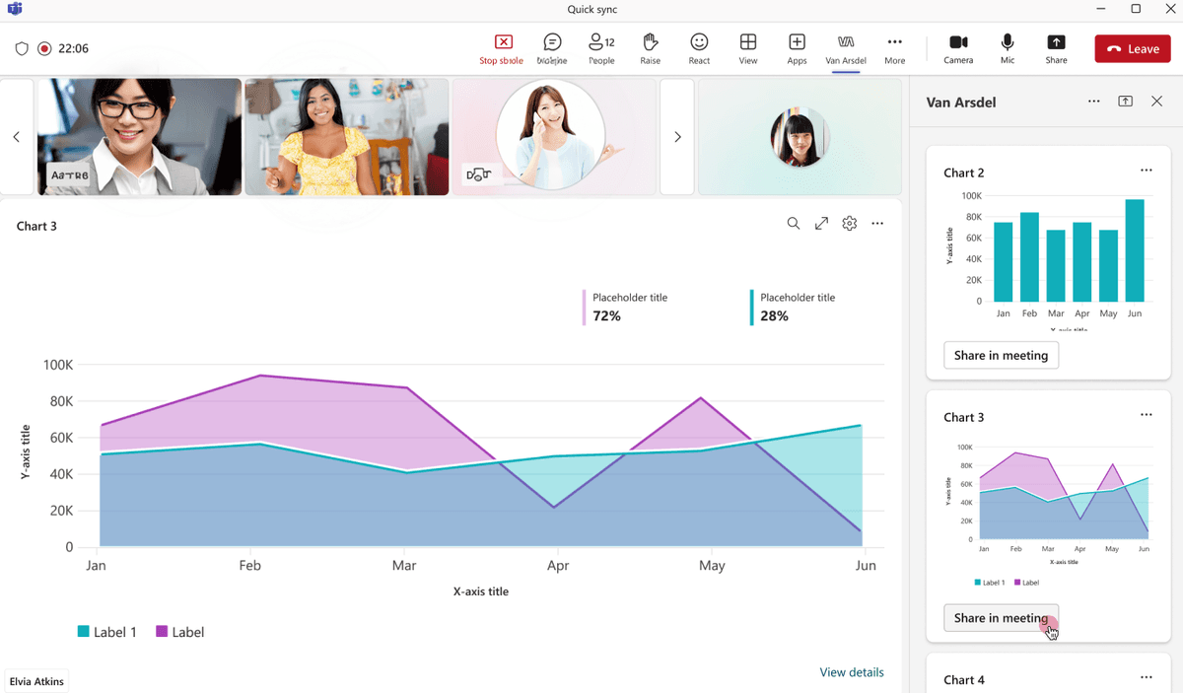
Task: Click the 22:06 meeting timer
Action: [74, 48]
